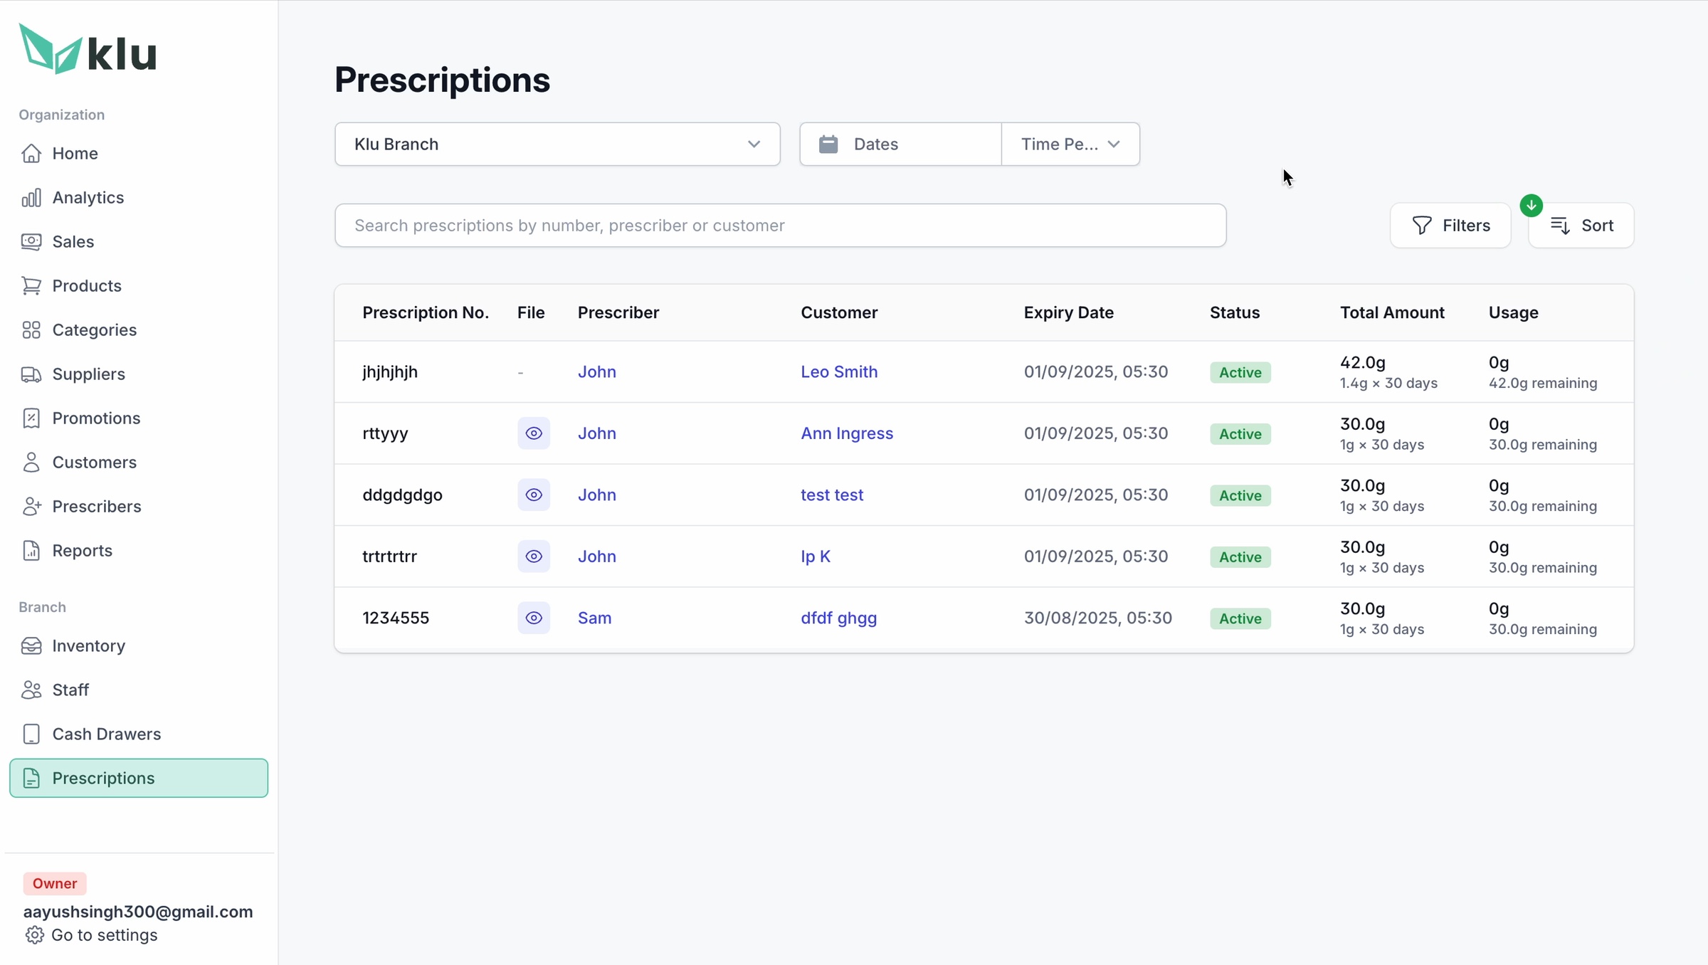Expand the Klu Branch dropdown
The width and height of the screenshot is (1708, 965).
pos(557,144)
